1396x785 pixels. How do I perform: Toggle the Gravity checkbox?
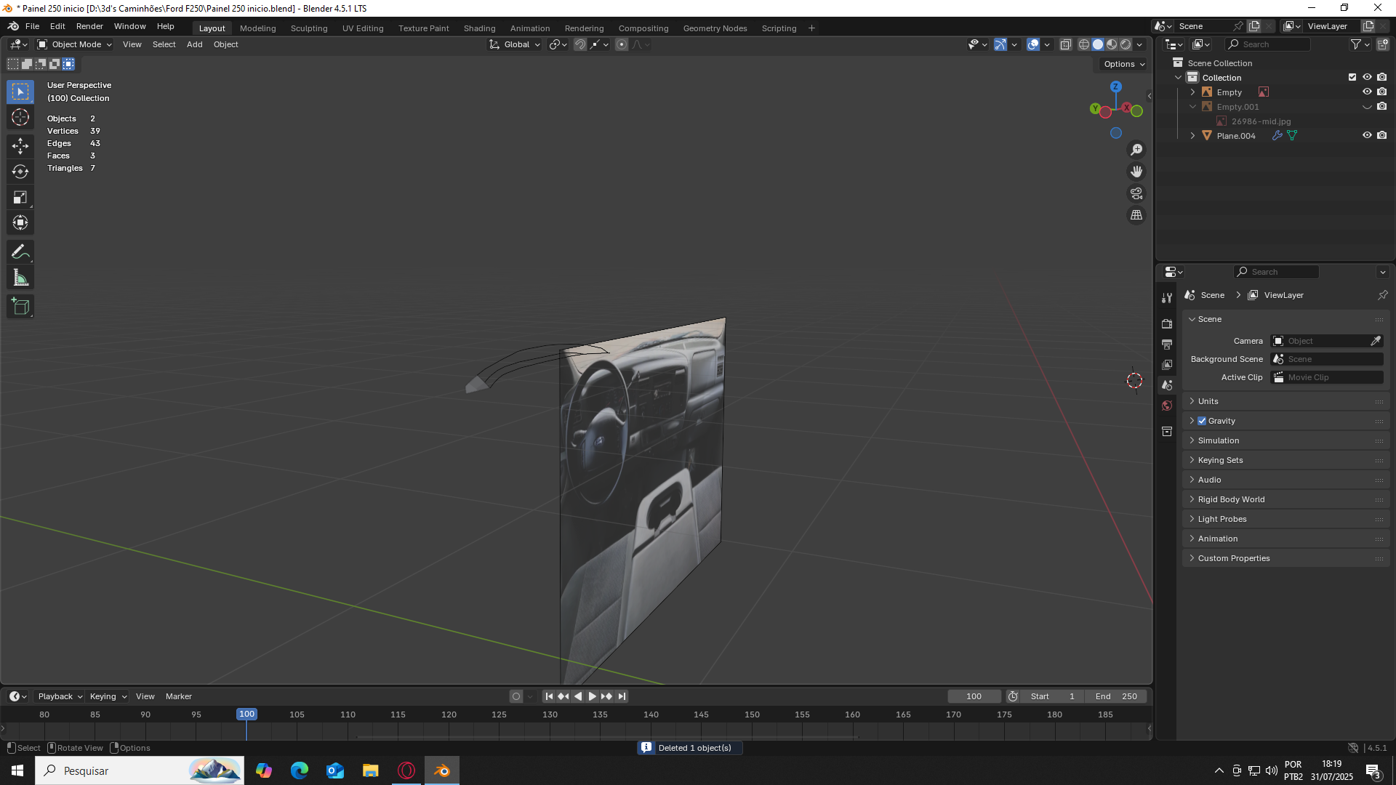click(x=1202, y=421)
